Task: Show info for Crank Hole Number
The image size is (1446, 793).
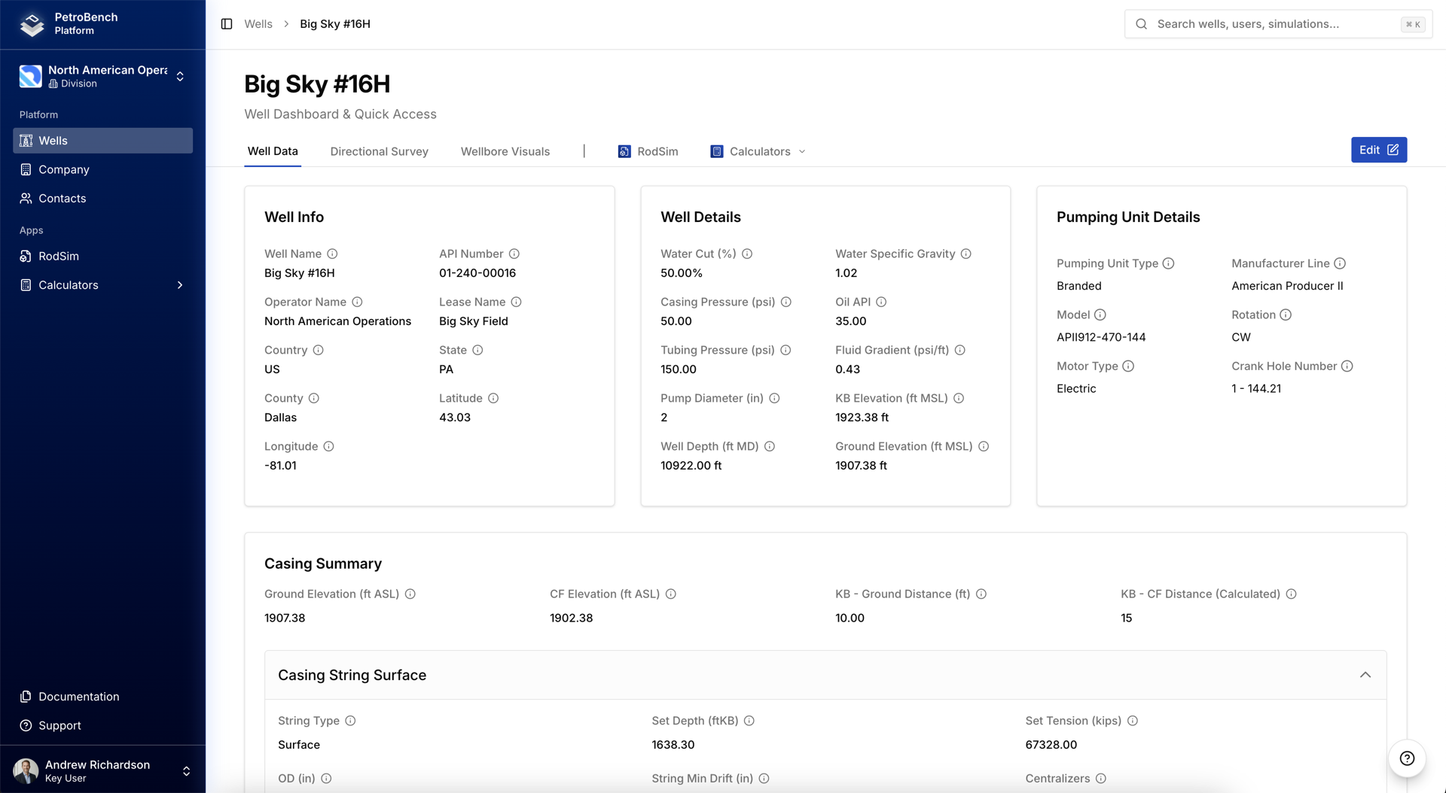Action: click(1347, 366)
